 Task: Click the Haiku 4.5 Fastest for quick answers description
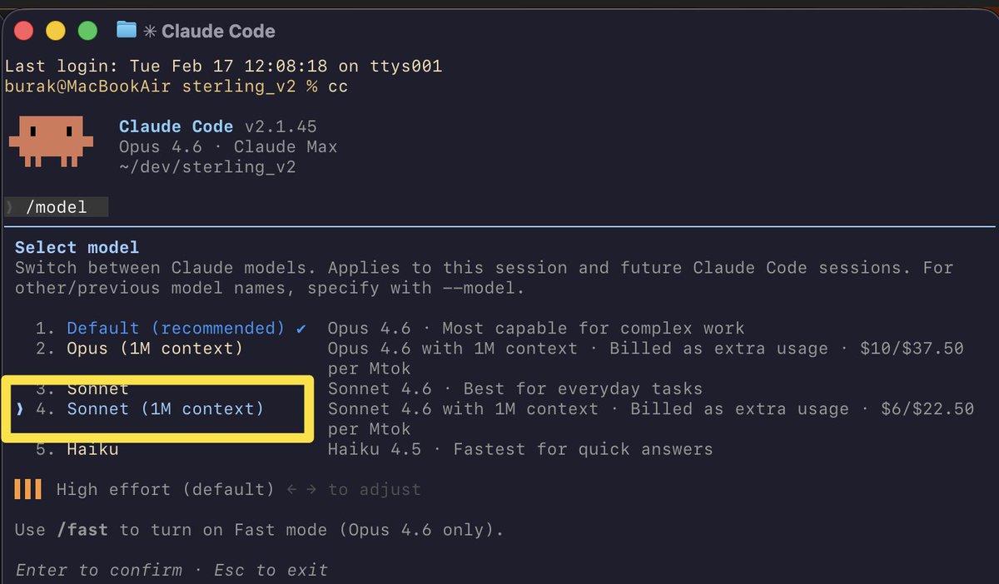(x=520, y=449)
